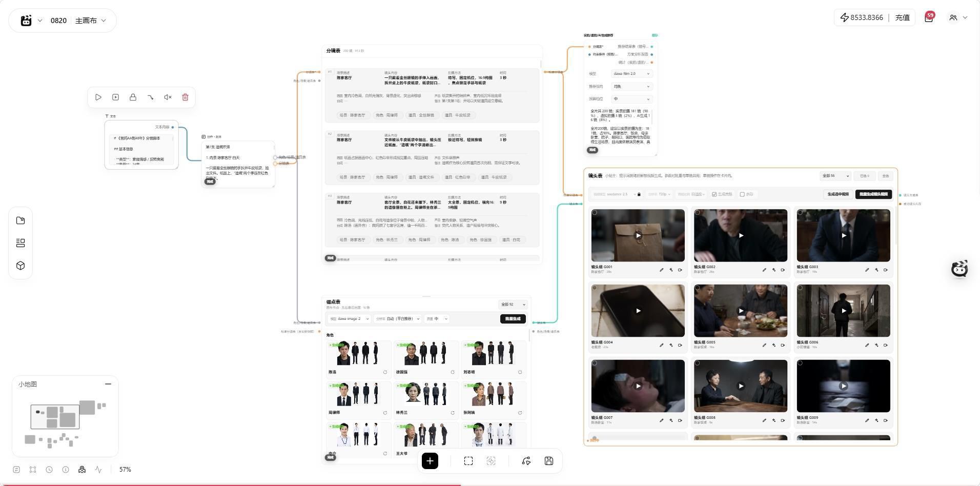Play the 镜头组 G007 video thumbnail

(x=638, y=386)
